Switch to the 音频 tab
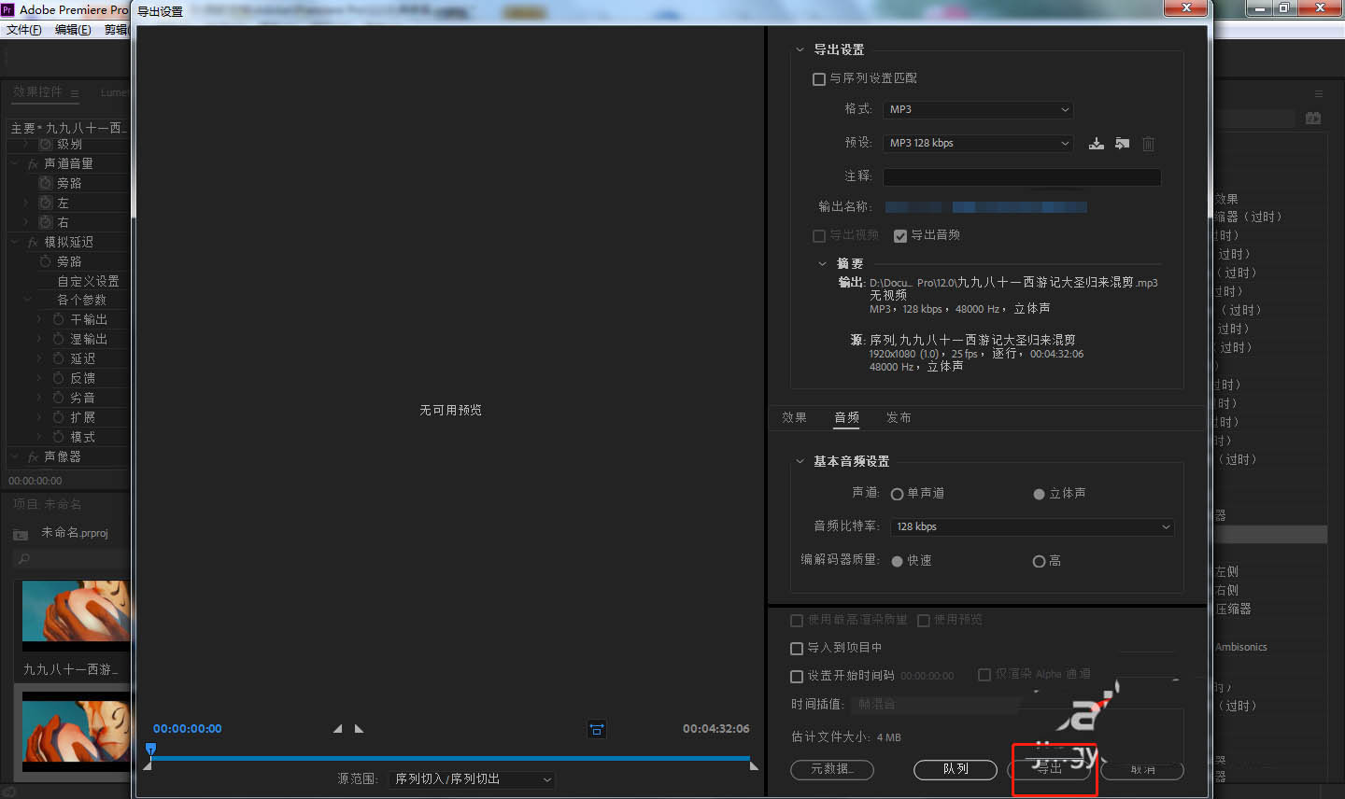Image resolution: width=1345 pixels, height=799 pixels. click(x=846, y=417)
